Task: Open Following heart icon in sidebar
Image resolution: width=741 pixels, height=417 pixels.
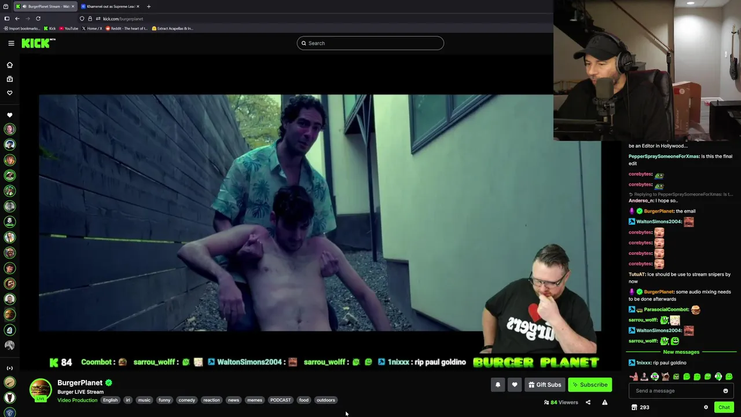Action: pyautogui.click(x=9, y=93)
